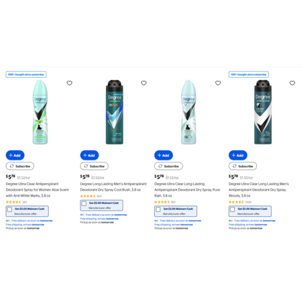Tap heart icon on Woody deodorant
Image resolution: width=302 pixels, height=302 pixels.
pyautogui.click(x=292, y=83)
